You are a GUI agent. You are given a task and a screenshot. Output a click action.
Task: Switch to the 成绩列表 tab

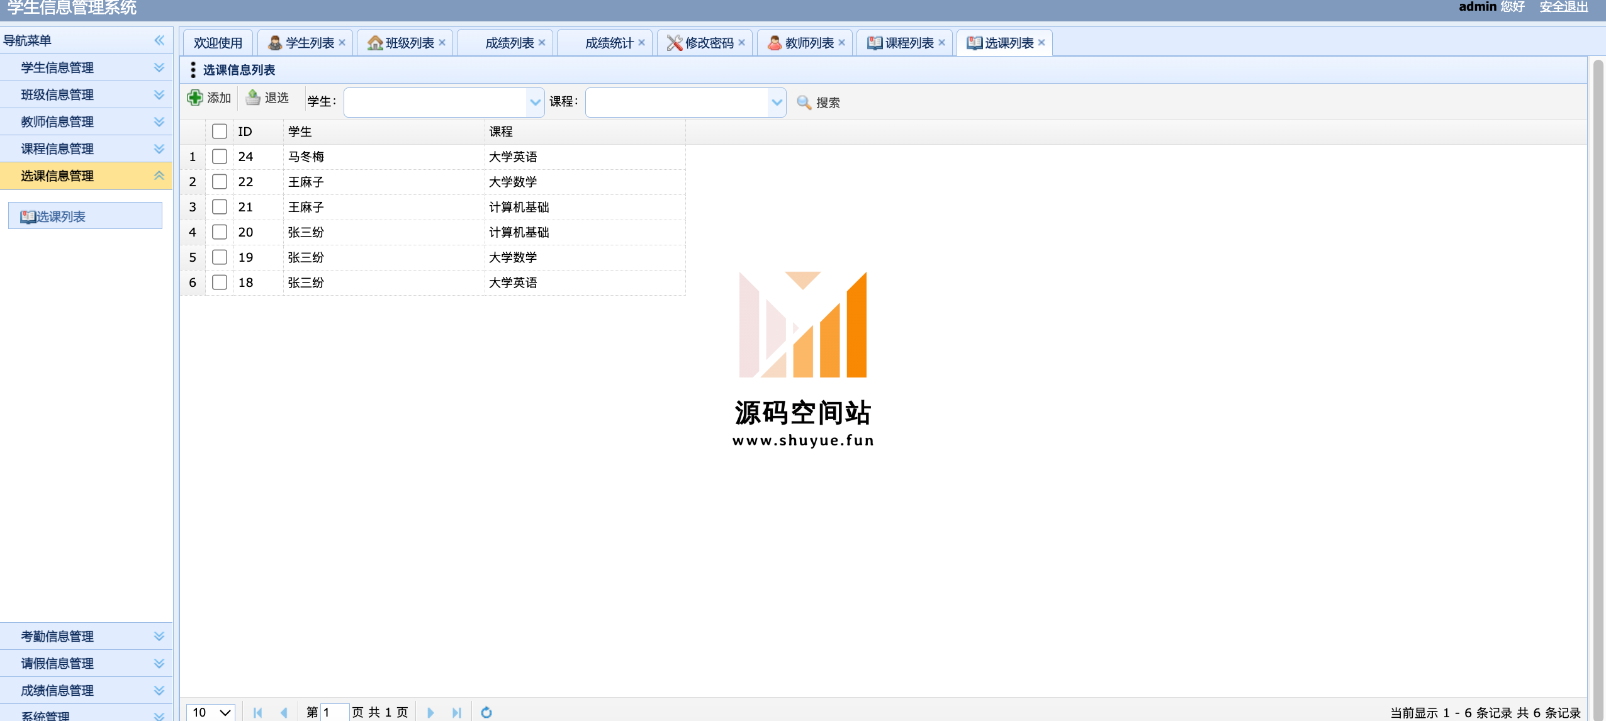click(505, 43)
